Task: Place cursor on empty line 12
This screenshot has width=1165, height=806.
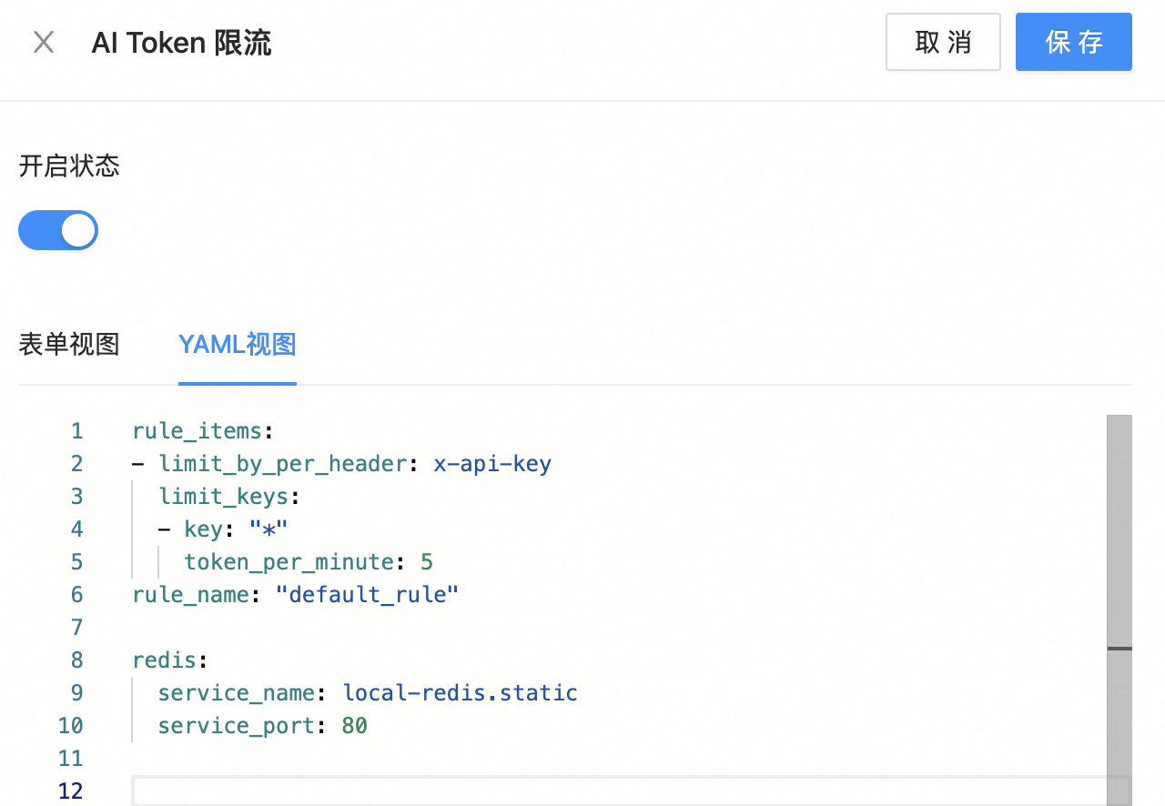Action: click(546, 791)
